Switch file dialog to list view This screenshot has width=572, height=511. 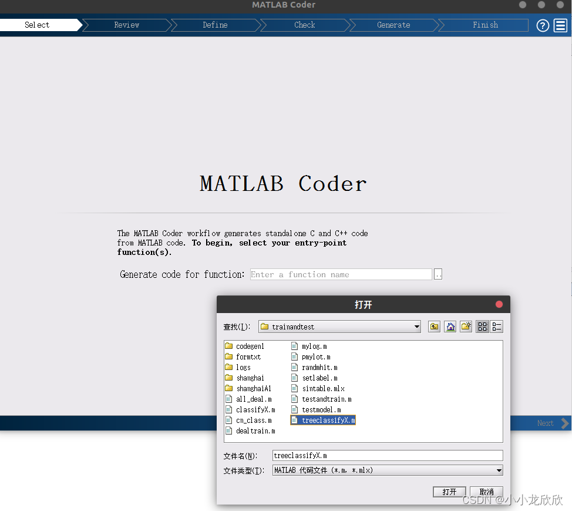click(x=482, y=327)
